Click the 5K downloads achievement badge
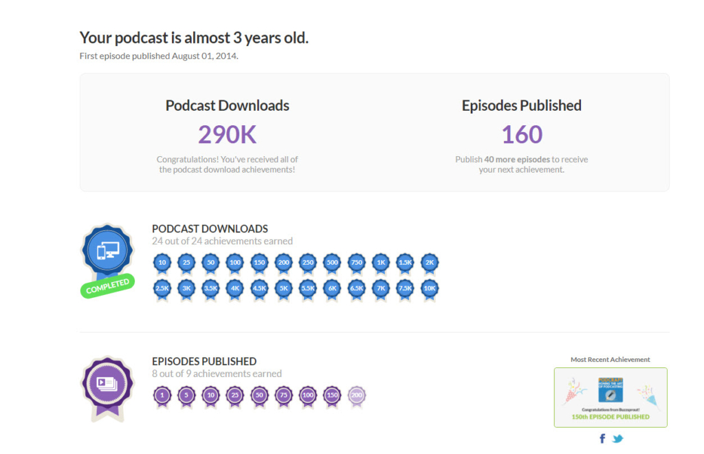The image size is (704, 454). [283, 289]
